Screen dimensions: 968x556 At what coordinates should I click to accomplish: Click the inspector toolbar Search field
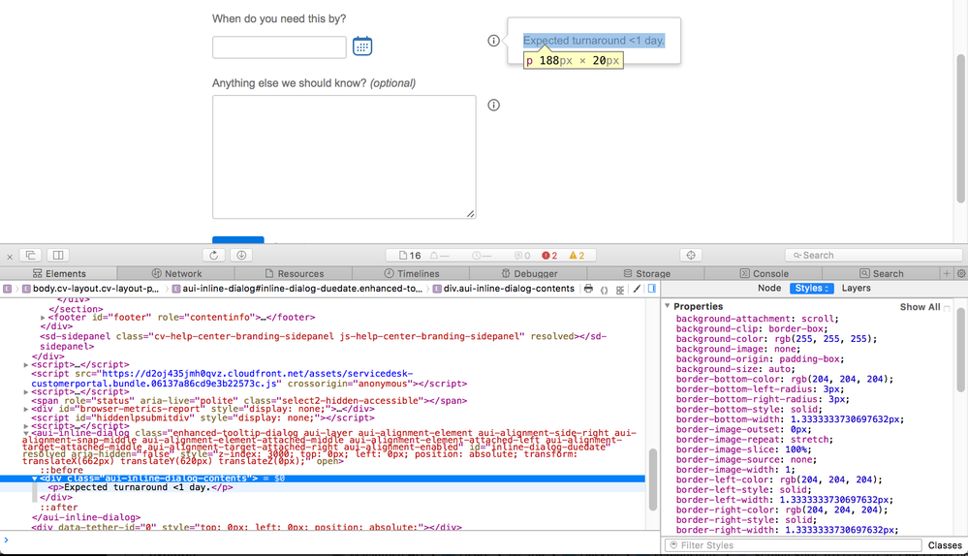click(874, 255)
